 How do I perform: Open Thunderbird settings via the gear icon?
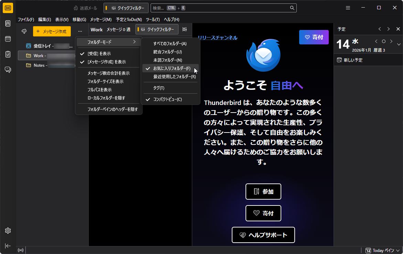click(8, 231)
